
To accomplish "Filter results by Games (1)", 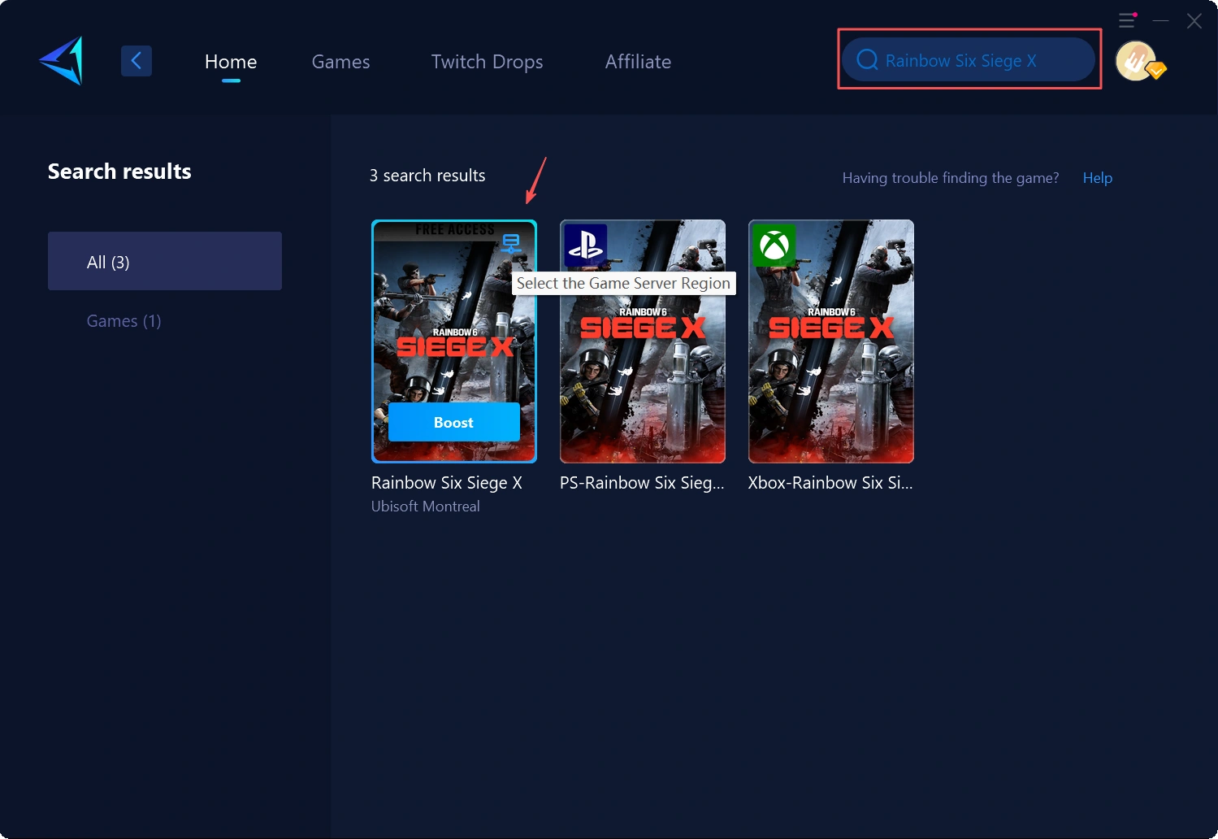I will click(x=124, y=321).
